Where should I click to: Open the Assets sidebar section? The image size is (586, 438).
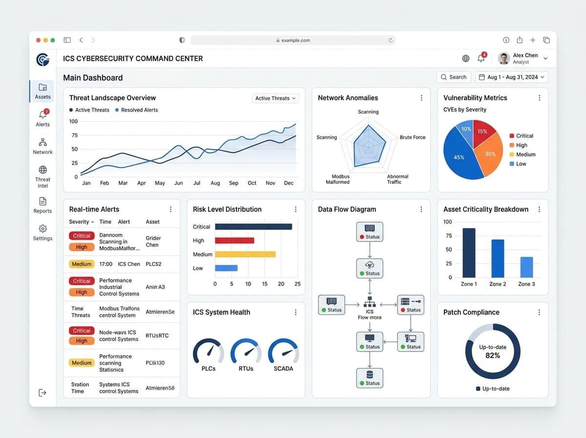click(42, 91)
